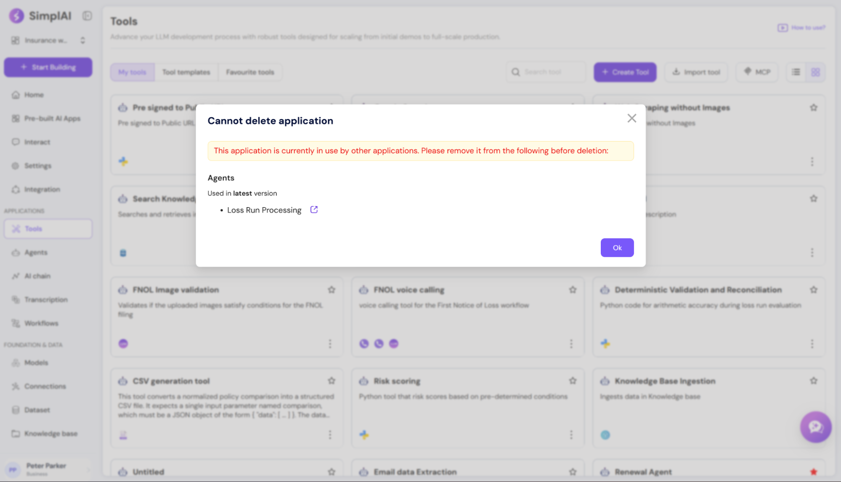Viewport: 841px width, 482px height.
Task: Open the Knowledge Base Ingestion card title
Action: (665, 381)
